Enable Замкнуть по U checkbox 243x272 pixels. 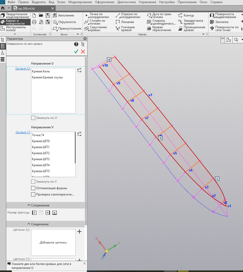coord(33,118)
